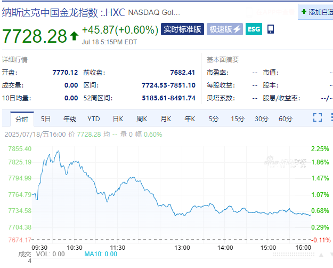Open the mobile phone view icon

coord(270,29)
